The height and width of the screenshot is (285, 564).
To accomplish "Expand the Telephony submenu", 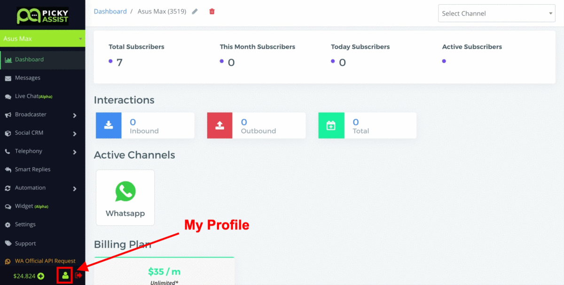I will point(75,152).
